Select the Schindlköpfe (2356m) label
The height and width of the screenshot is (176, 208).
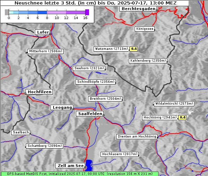96,82
